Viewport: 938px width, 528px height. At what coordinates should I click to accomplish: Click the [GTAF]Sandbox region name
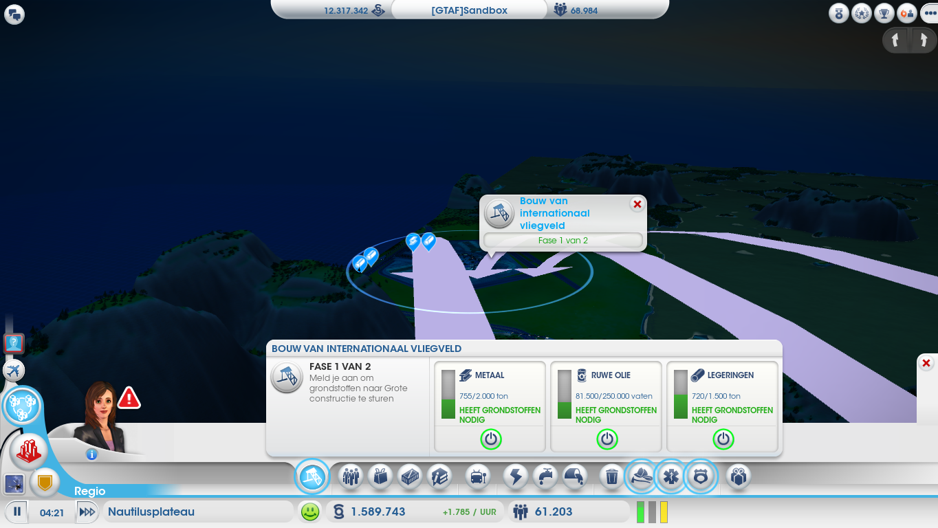click(x=470, y=10)
